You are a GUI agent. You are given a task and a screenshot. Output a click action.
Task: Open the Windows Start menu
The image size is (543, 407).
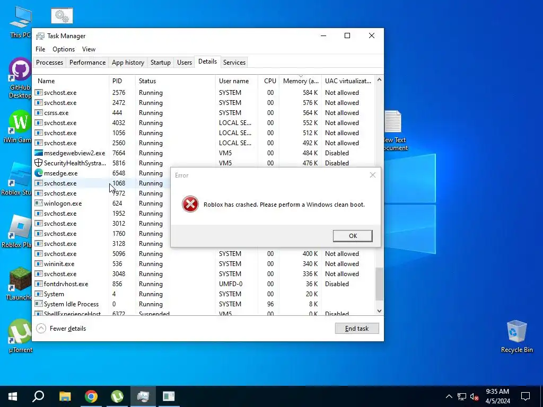[x=13, y=396]
